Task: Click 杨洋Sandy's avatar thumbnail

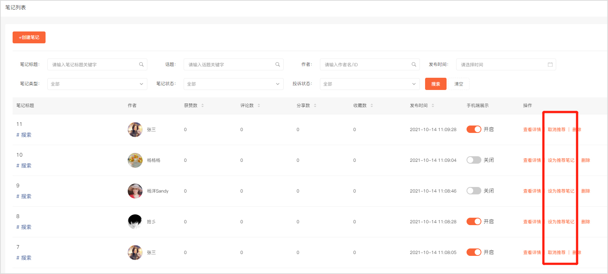Action: click(x=135, y=191)
